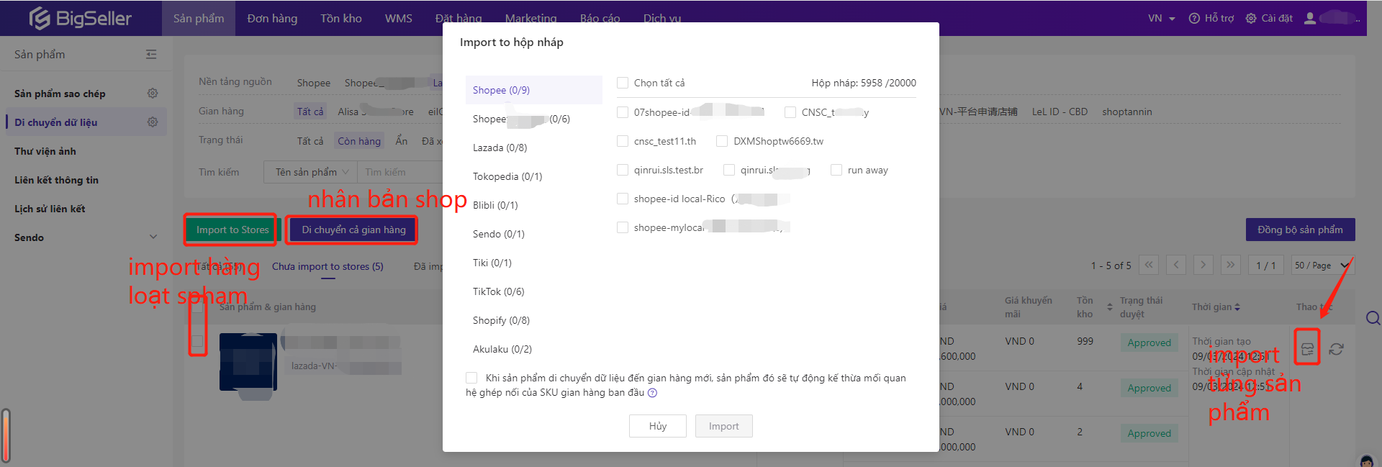The width and height of the screenshot is (1382, 467).
Task: Expand the Sendo sidebar section
Action: pyautogui.click(x=153, y=237)
